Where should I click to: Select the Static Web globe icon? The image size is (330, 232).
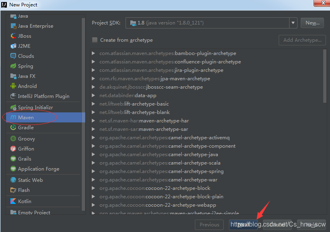pos(13,180)
